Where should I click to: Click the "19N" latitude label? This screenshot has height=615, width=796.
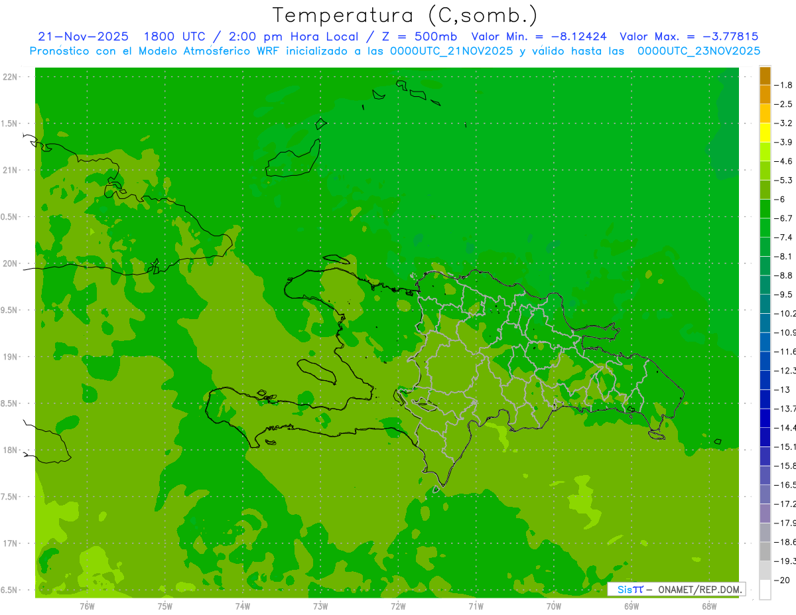10,357
